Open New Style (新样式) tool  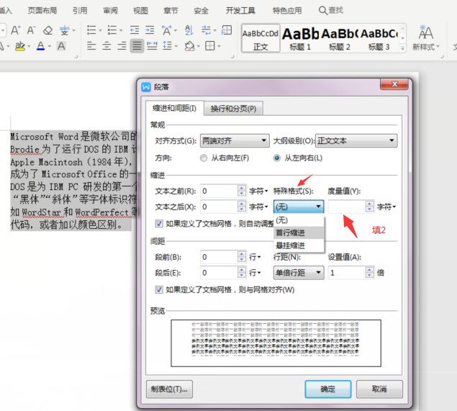[x=425, y=38]
